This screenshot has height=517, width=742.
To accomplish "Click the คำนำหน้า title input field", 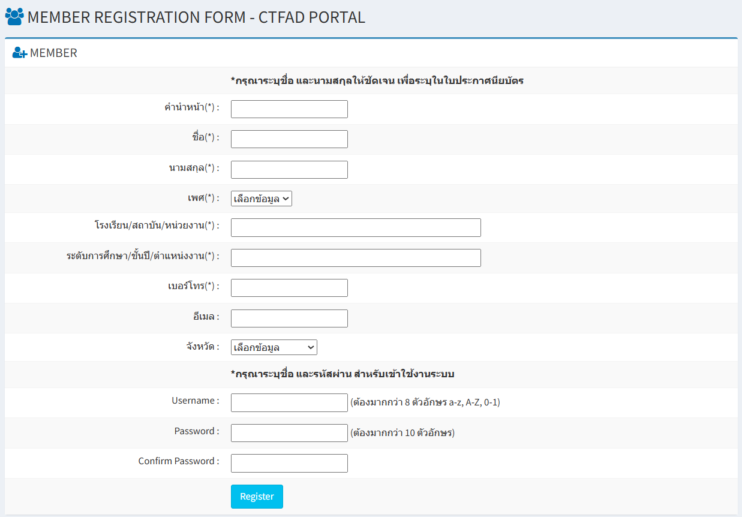I will [x=289, y=109].
